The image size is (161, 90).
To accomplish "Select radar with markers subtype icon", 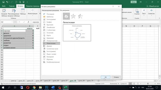I will 73,16.
